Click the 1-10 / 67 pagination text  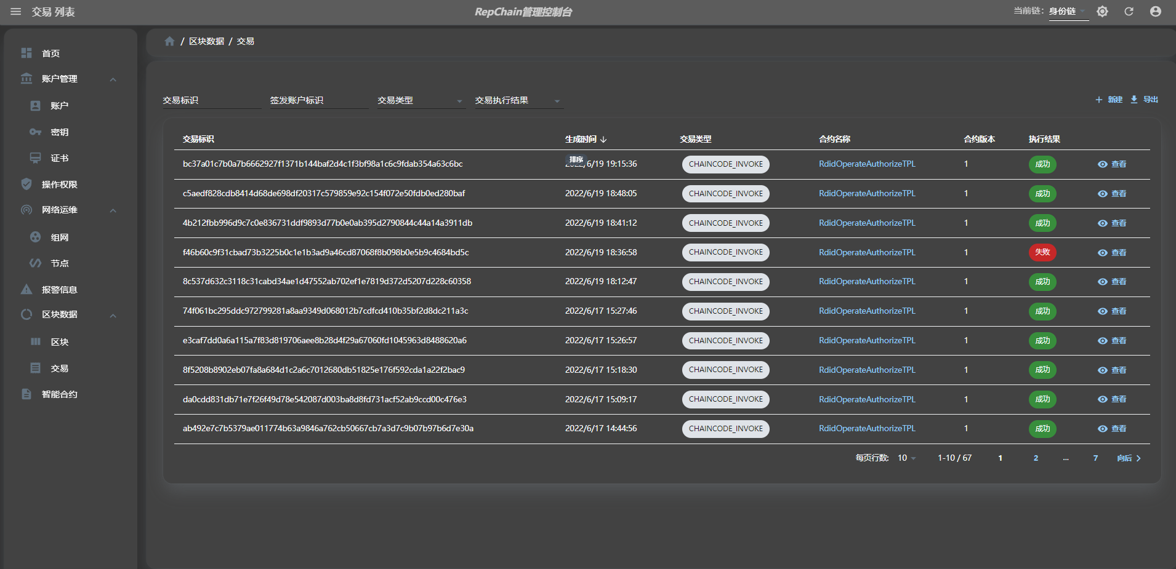coord(954,458)
